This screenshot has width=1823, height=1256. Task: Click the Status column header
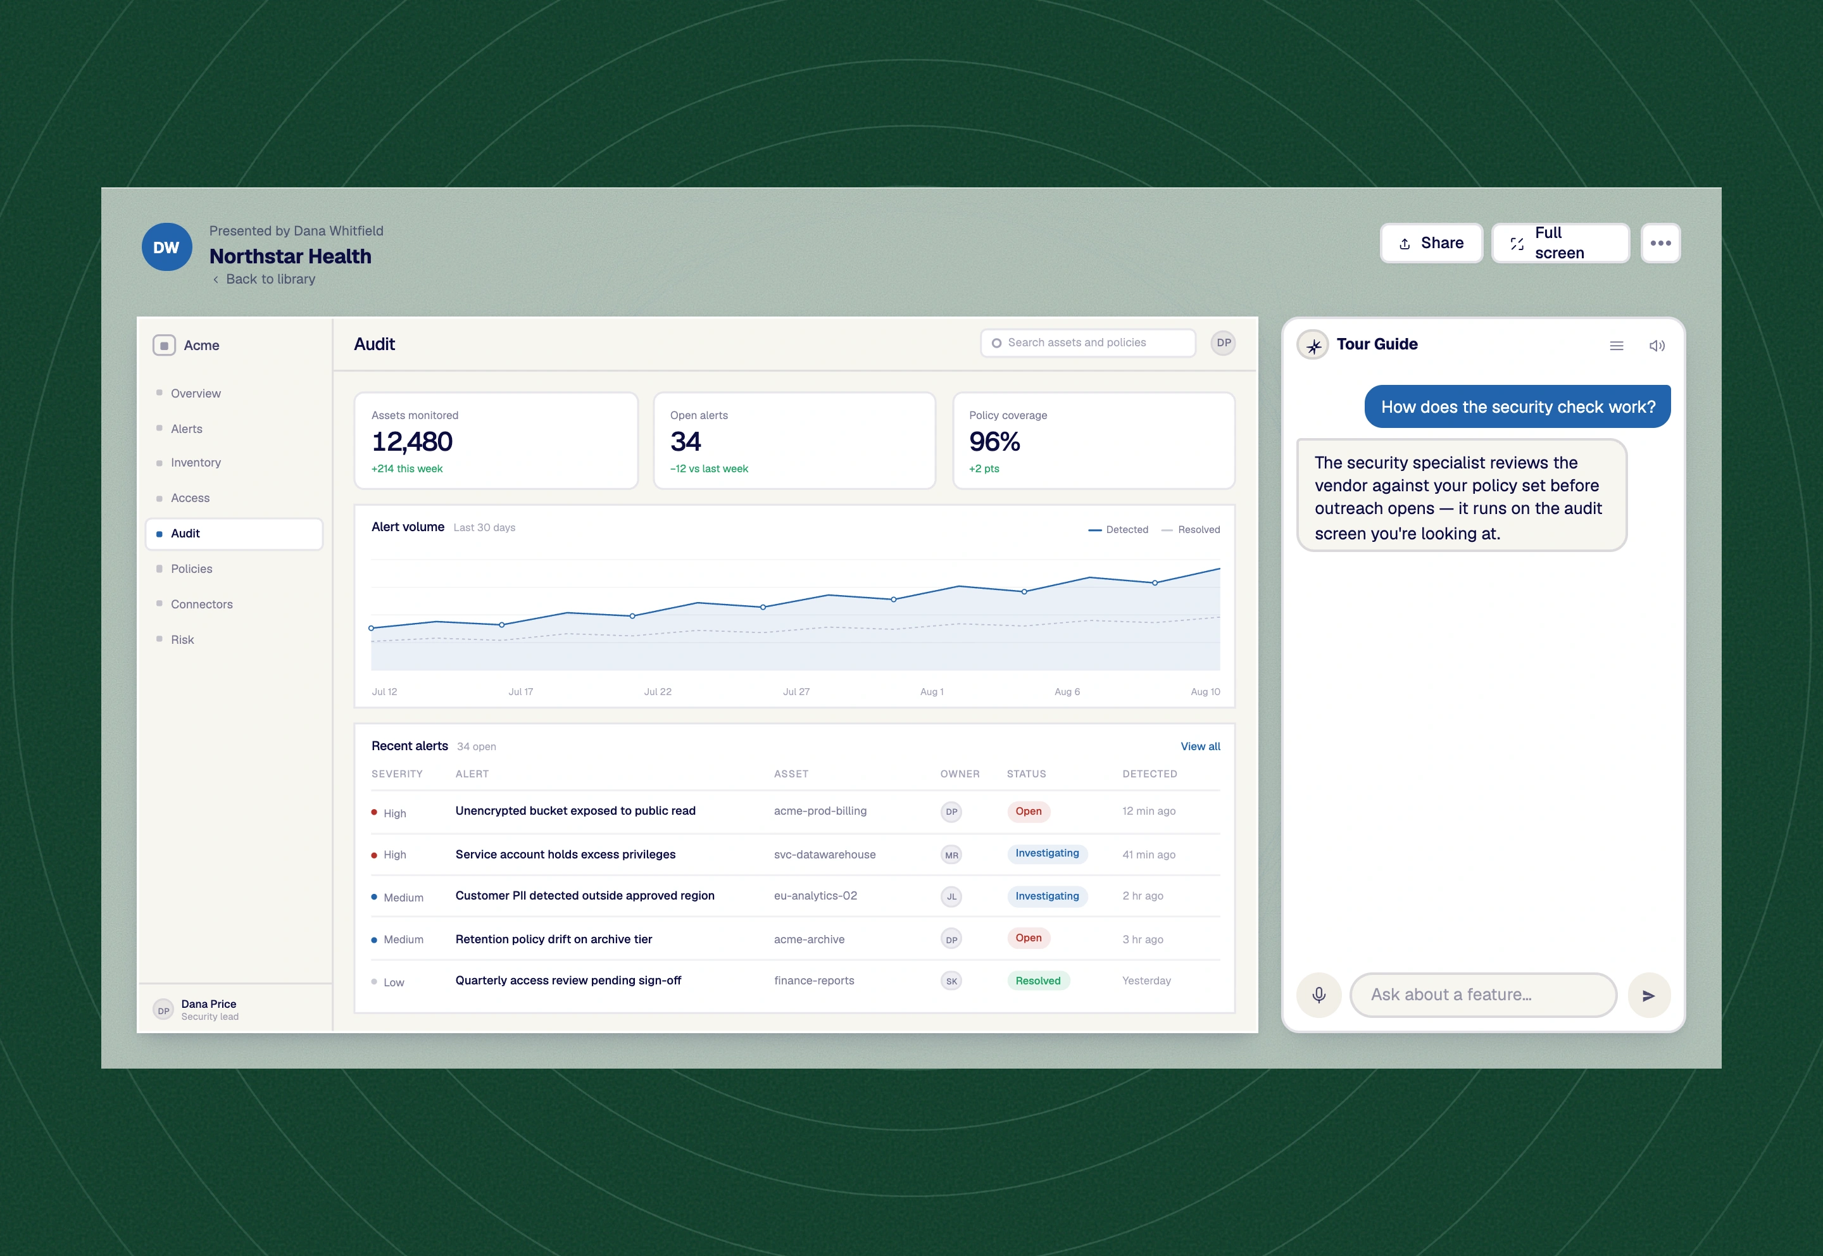[x=1026, y=774]
